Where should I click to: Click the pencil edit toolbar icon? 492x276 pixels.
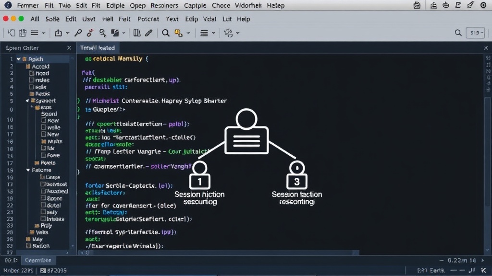(149, 33)
